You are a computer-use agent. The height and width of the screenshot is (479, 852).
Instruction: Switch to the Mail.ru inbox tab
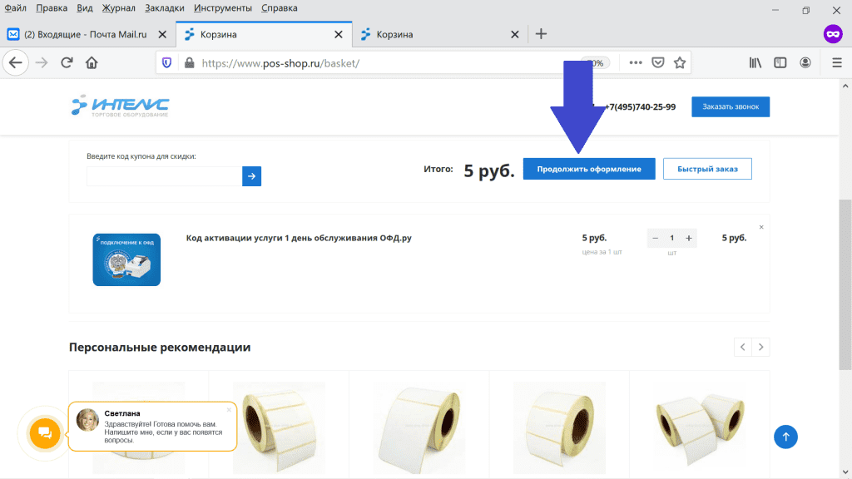83,34
